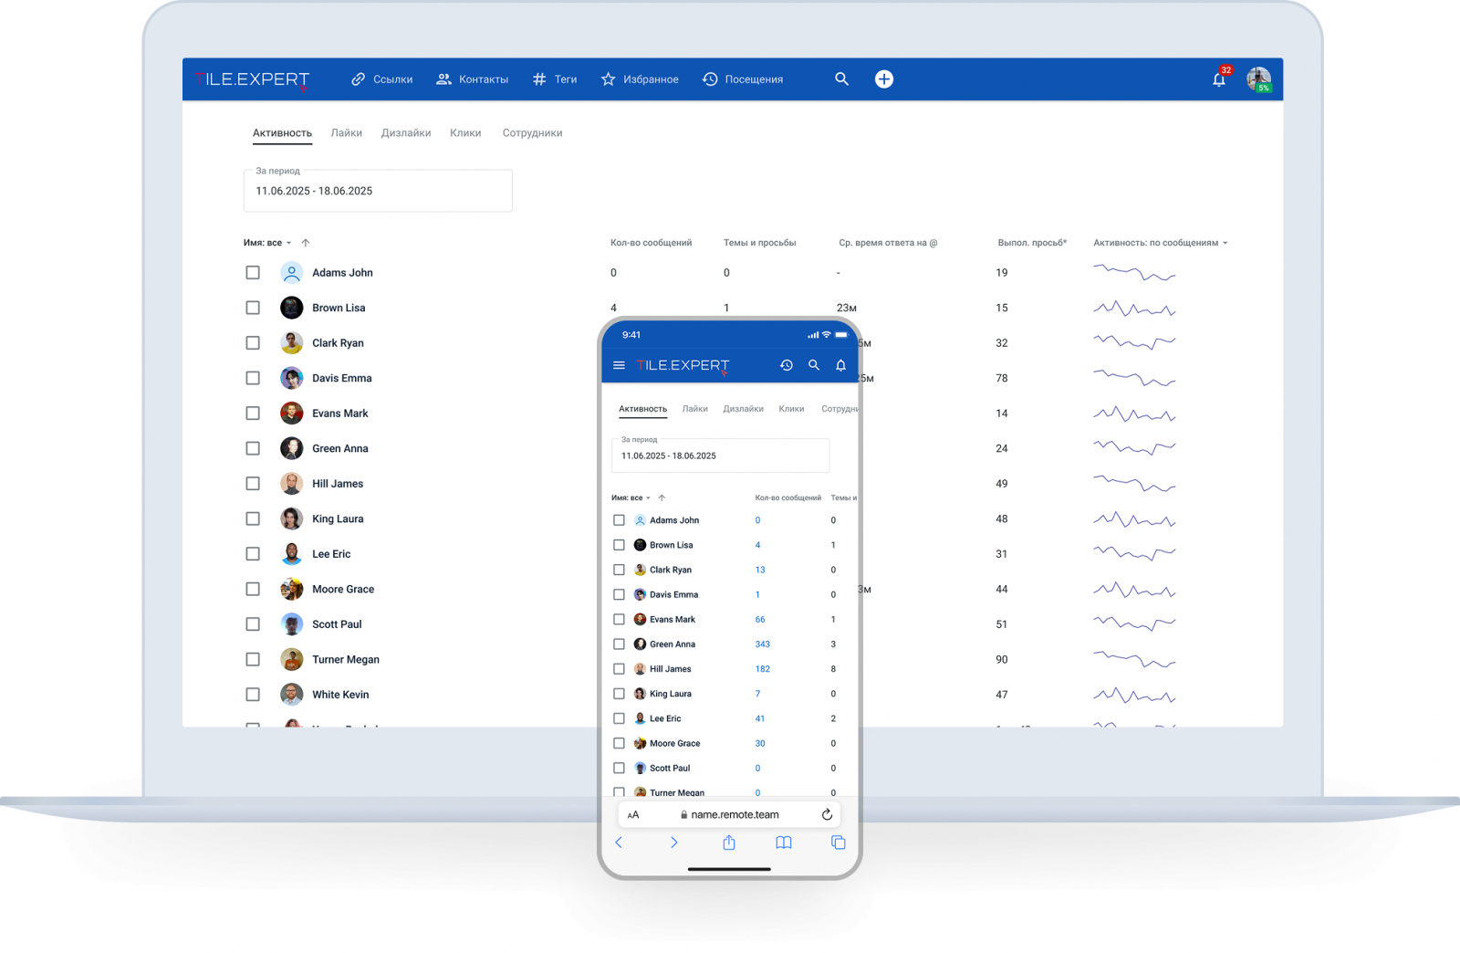Check the King Laura checkbox on desktop
Image resolution: width=1460 pixels, height=953 pixels.
[253, 518]
